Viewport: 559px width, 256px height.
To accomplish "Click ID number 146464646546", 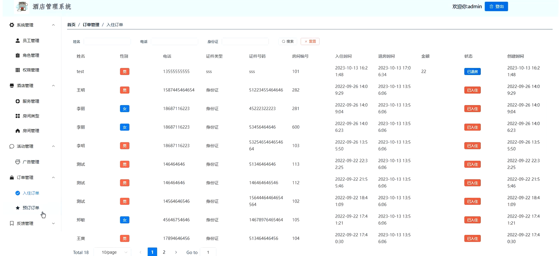I will [x=263, y=183].
